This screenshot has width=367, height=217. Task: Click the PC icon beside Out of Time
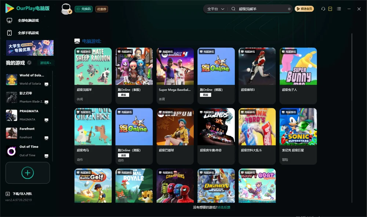coord(46,156)
